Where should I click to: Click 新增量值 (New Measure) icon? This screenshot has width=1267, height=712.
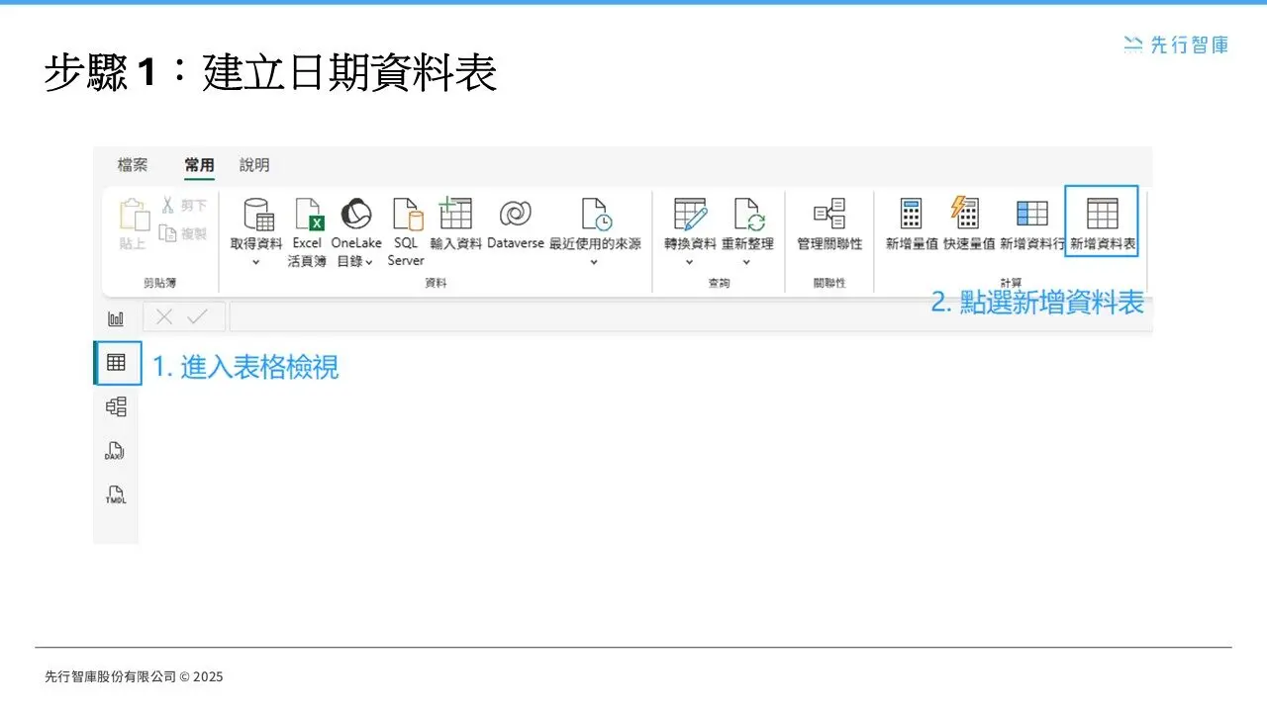[x=911, y=214]
